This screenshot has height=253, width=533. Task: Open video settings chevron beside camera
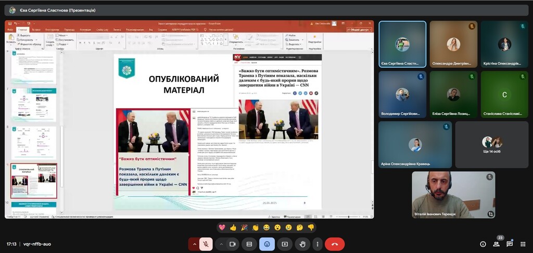[x=221, y=244]
